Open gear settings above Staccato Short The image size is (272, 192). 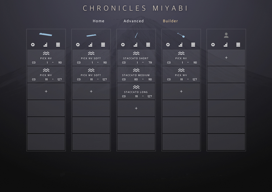pyautogui.click(x=123, y=45)
